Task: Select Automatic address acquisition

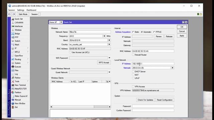Action: 142,32
